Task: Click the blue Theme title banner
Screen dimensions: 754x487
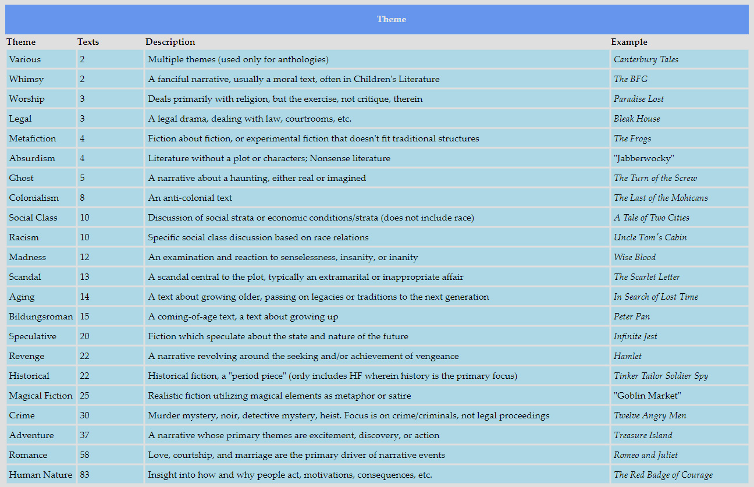Action: (377, 19)
